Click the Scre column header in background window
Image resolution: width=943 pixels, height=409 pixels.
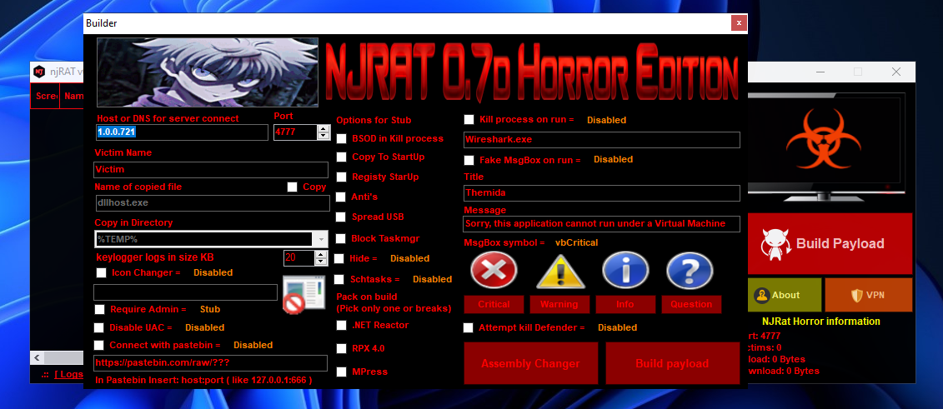pyautogui.click(x=46, y=96)
